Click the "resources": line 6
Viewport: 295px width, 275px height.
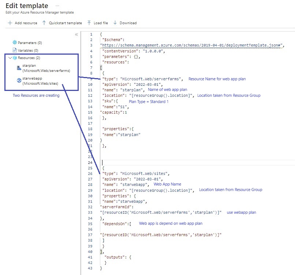click(x=116, y=62)
